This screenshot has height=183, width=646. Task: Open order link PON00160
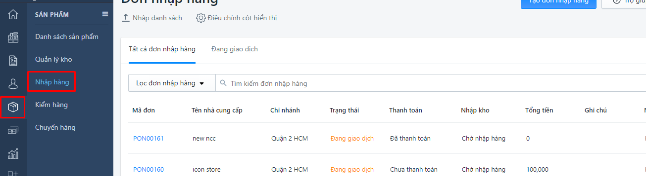(149, 169)
